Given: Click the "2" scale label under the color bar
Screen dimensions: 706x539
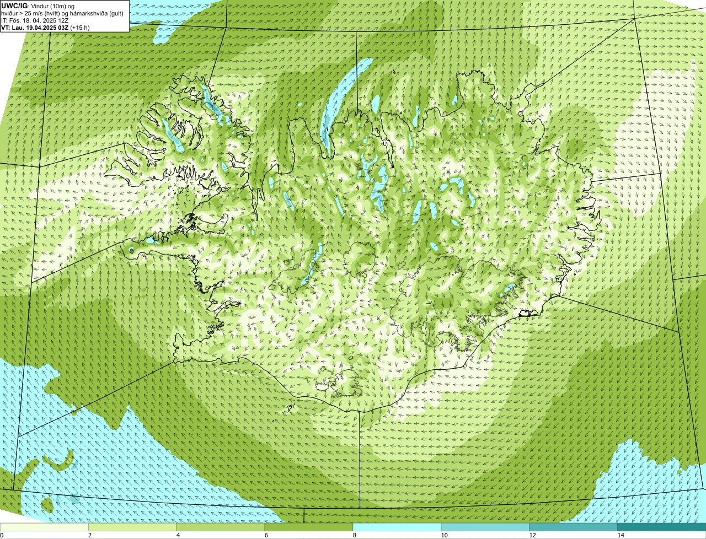Looking at the screenshot, I should coord(89,535).
